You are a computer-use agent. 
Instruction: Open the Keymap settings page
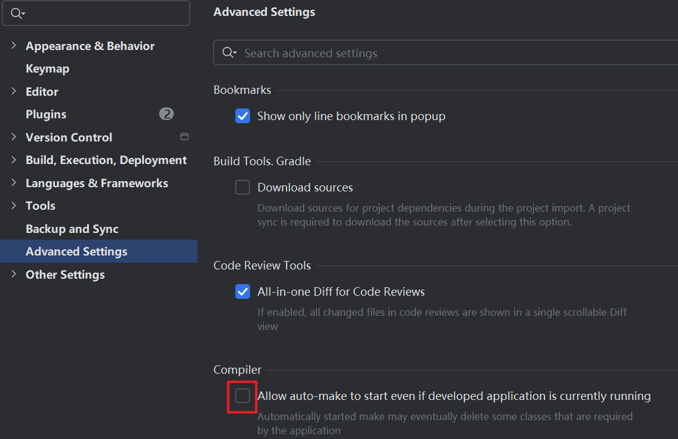point(48,69)
